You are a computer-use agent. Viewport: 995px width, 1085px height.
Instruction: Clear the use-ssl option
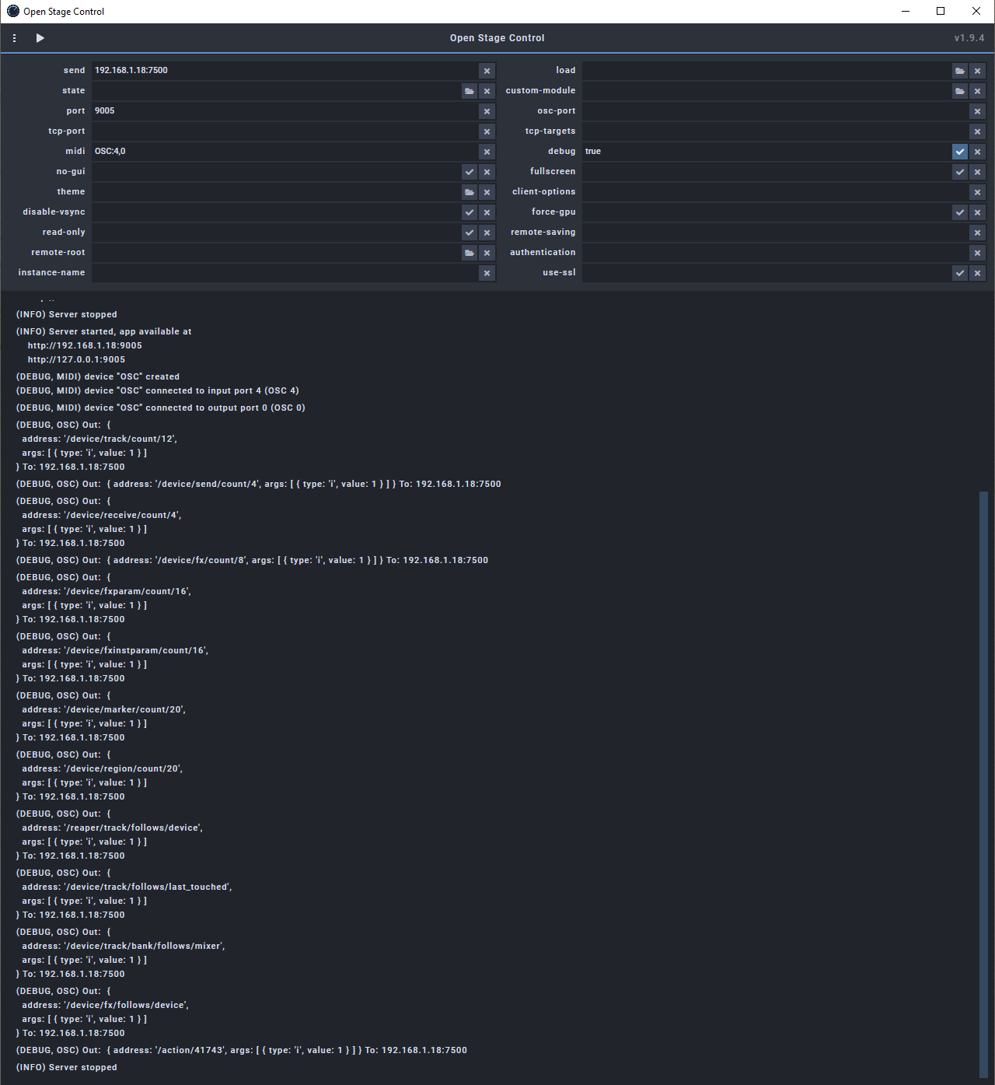[x=978, y=273]
